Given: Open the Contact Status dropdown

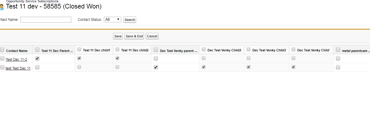Looking at the screenshot, I should pyautogui.click(x=112, y=20).
